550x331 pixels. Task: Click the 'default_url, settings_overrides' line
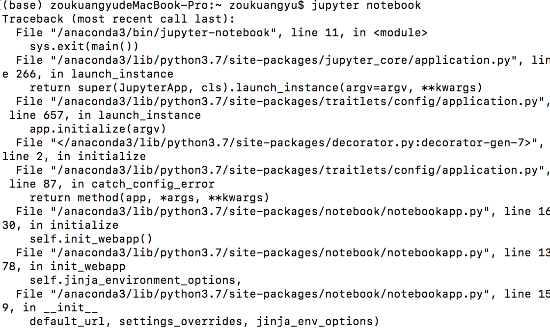pos(204,322)
